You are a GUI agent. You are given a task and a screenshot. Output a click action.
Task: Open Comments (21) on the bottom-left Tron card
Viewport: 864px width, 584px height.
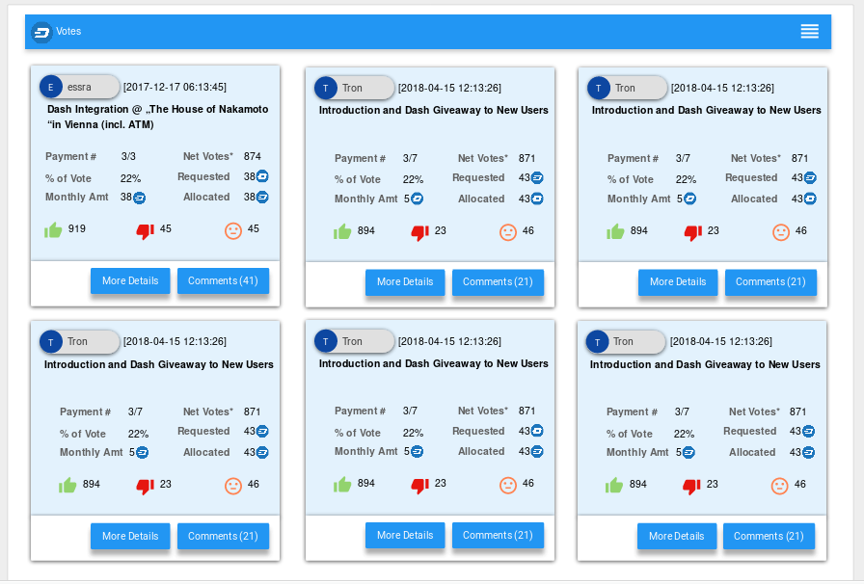point(223,536)
